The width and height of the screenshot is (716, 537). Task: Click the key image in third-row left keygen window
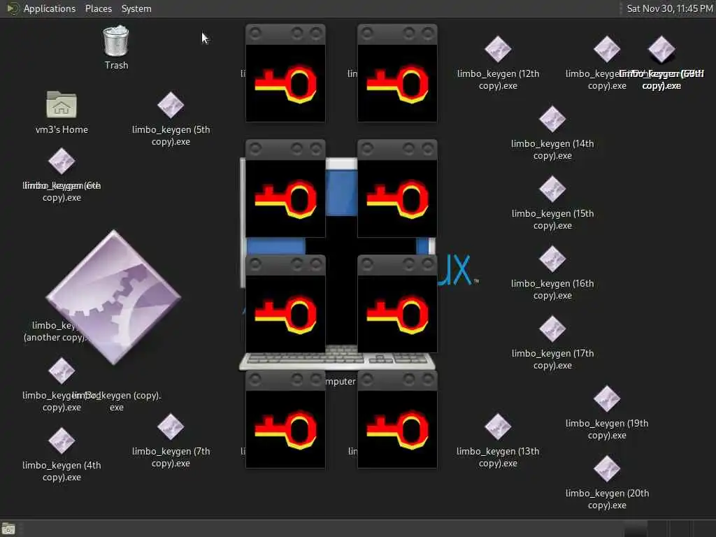(285, 314)
